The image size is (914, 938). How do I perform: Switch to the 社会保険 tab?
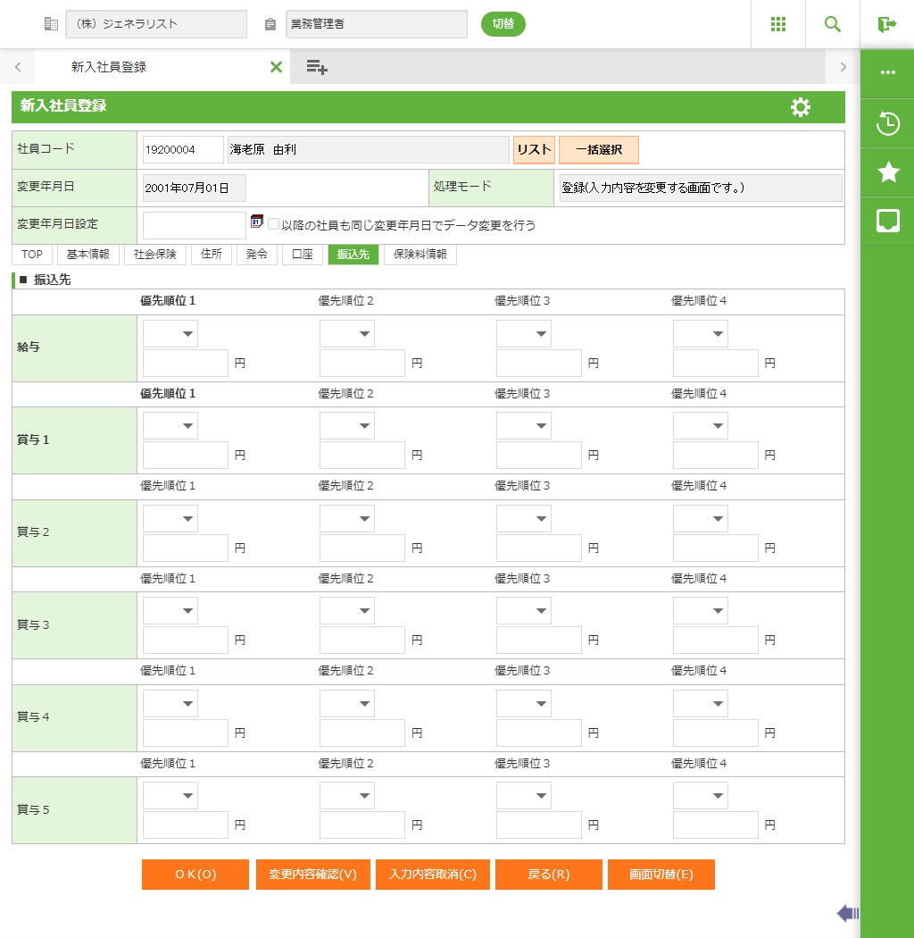click(x=155, y=255)
